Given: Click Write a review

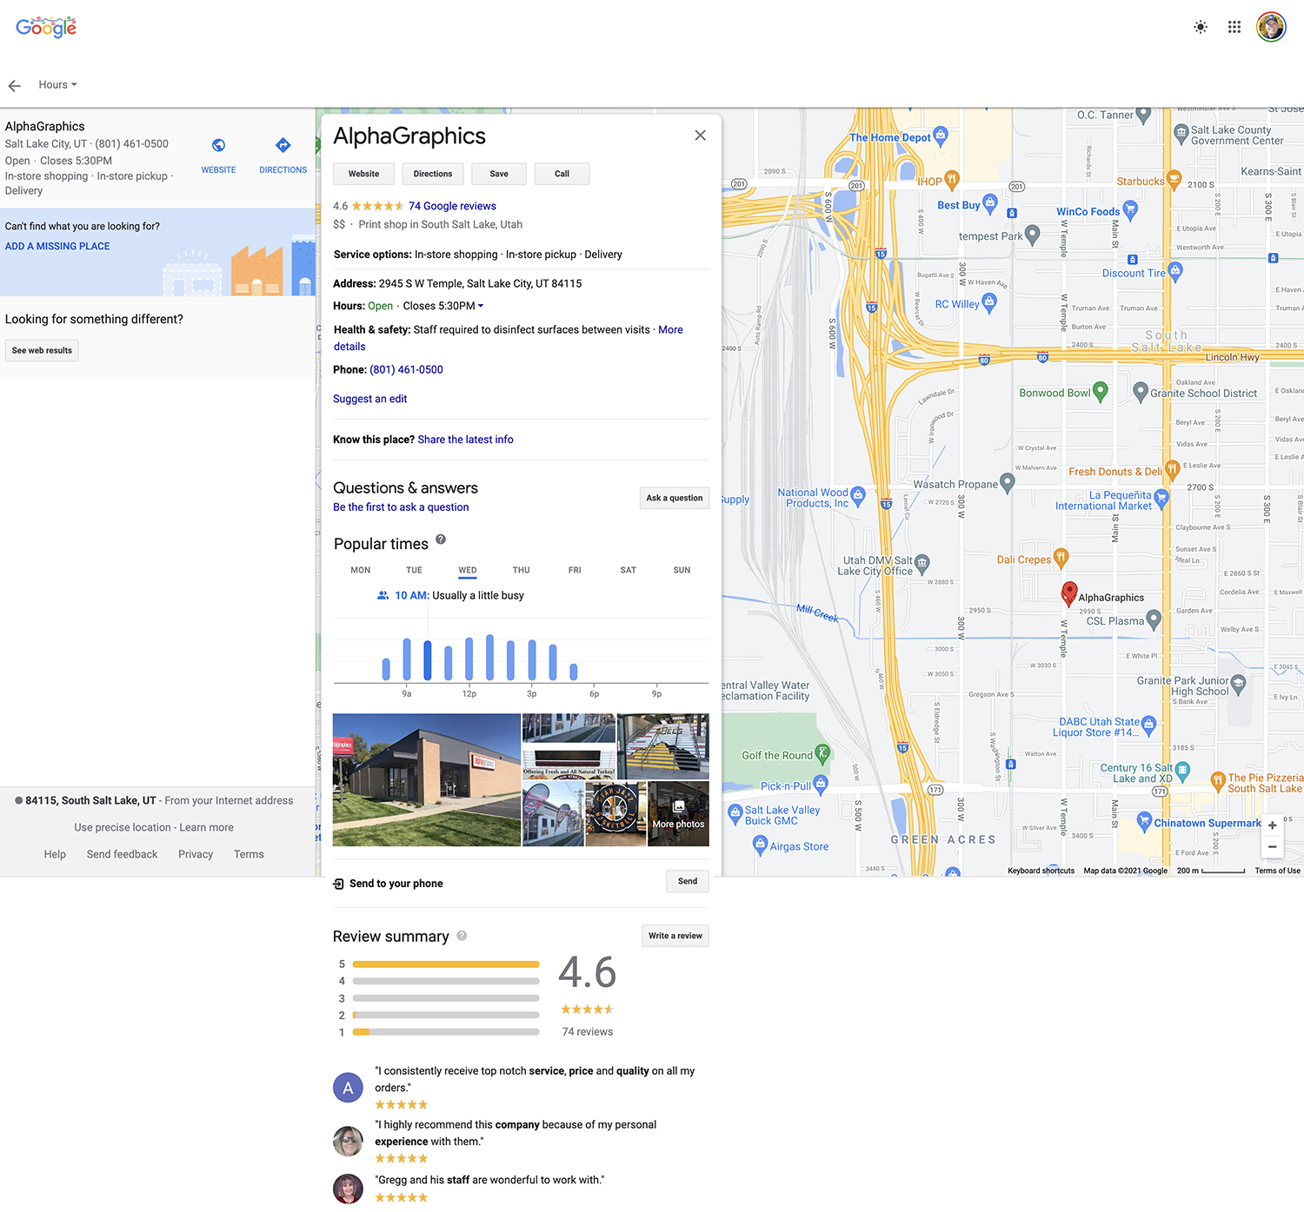Looking at the screenshot, I should (x=675, y=936).
